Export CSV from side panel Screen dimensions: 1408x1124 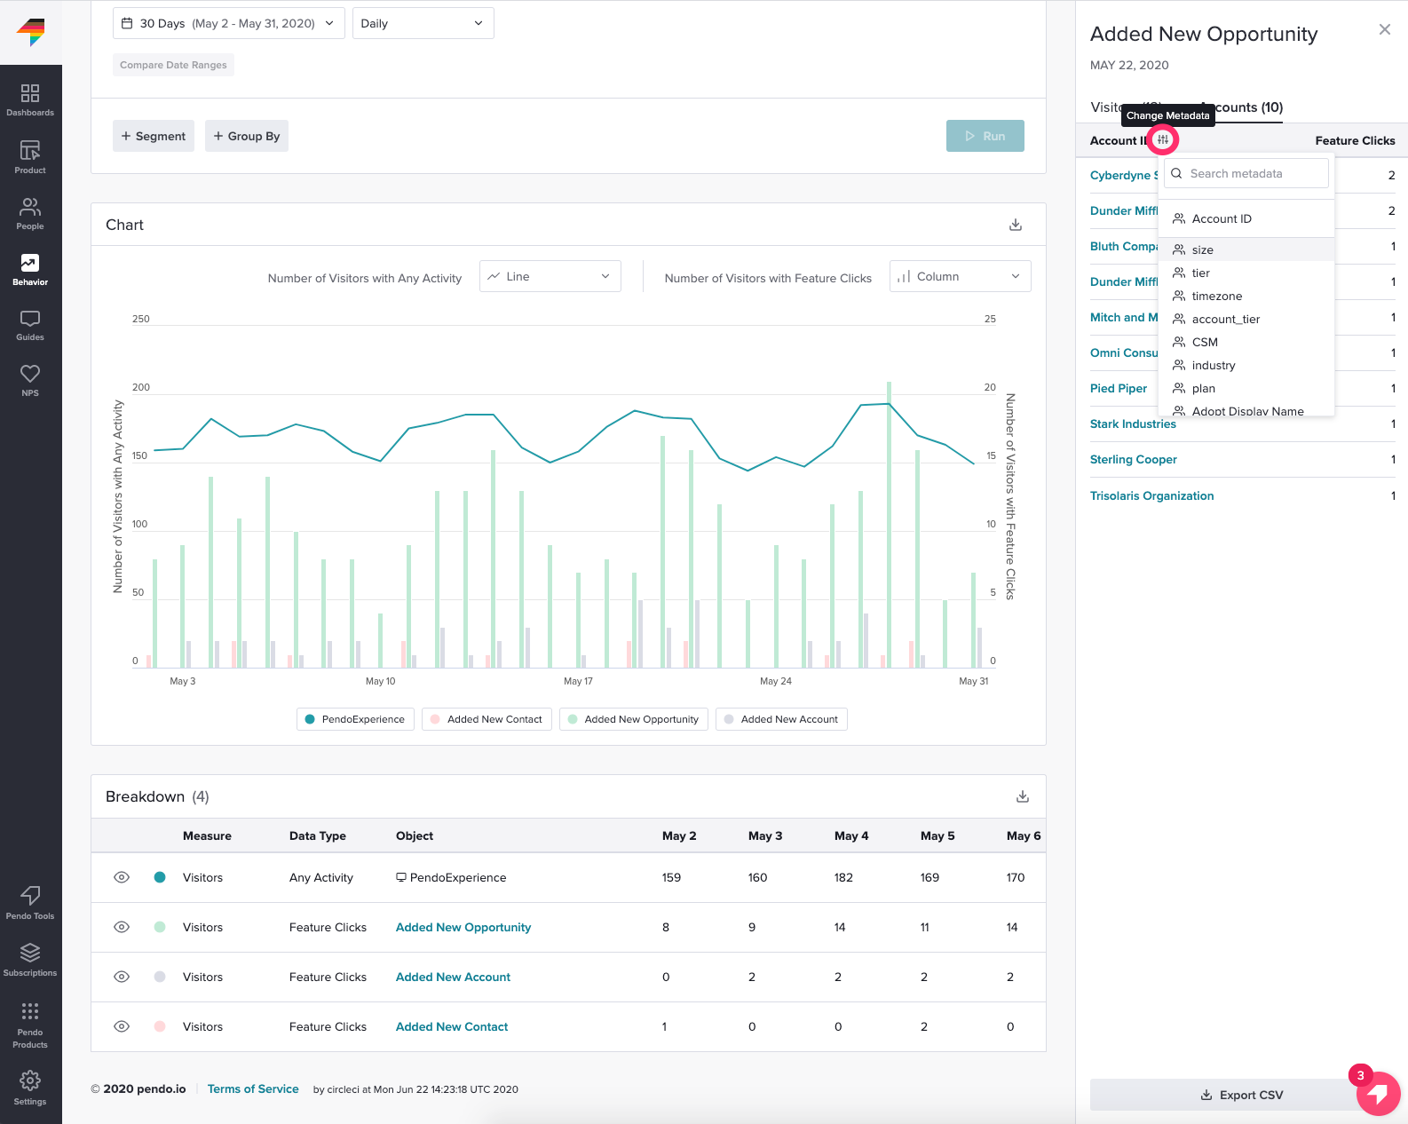pyautogui.click(x=1241, y=1095)
